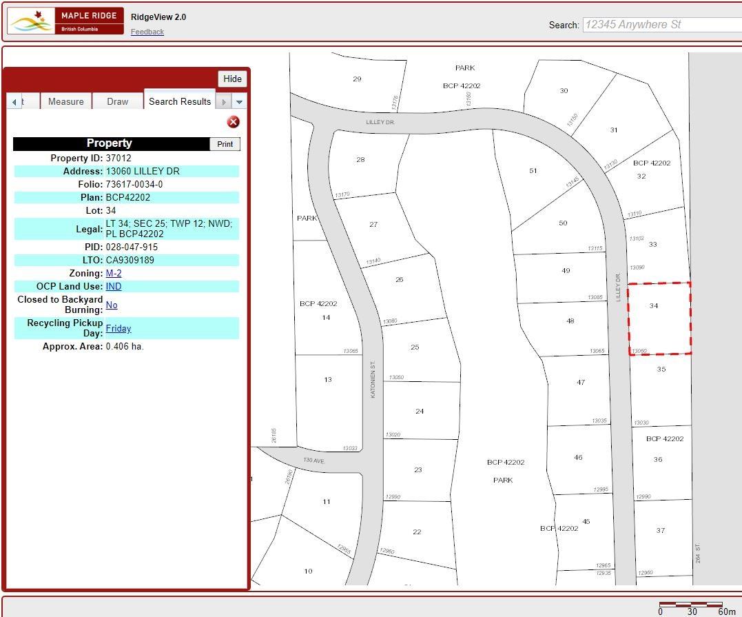The height and width of the screenshot is (617, 742).
Task: Open the tab list dropdown arrow
Action: coord(239,102)
